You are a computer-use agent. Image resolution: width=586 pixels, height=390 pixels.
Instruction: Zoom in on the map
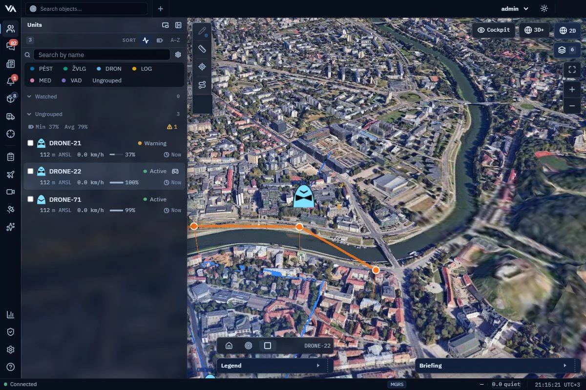pyautogui.click(x=572, y=90)
